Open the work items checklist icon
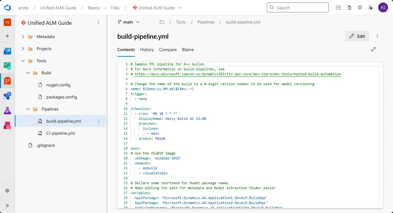Image resolution: width=393 pixels, height=213 pixels. point(339,7)
